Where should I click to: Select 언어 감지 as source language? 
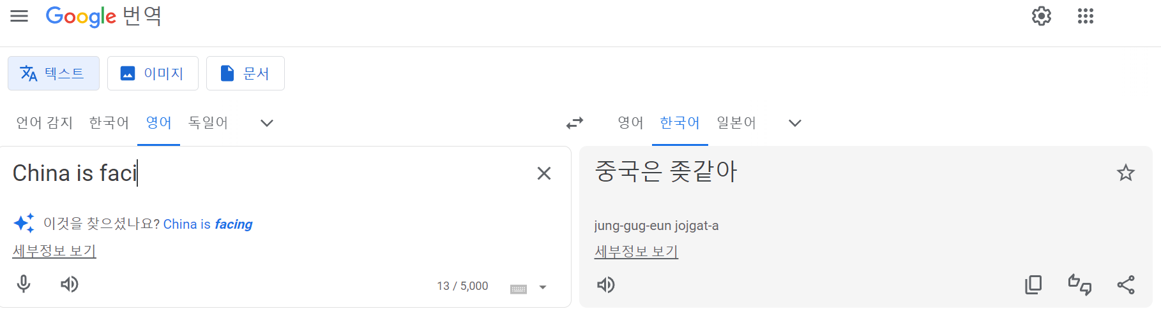coord(44,122)
